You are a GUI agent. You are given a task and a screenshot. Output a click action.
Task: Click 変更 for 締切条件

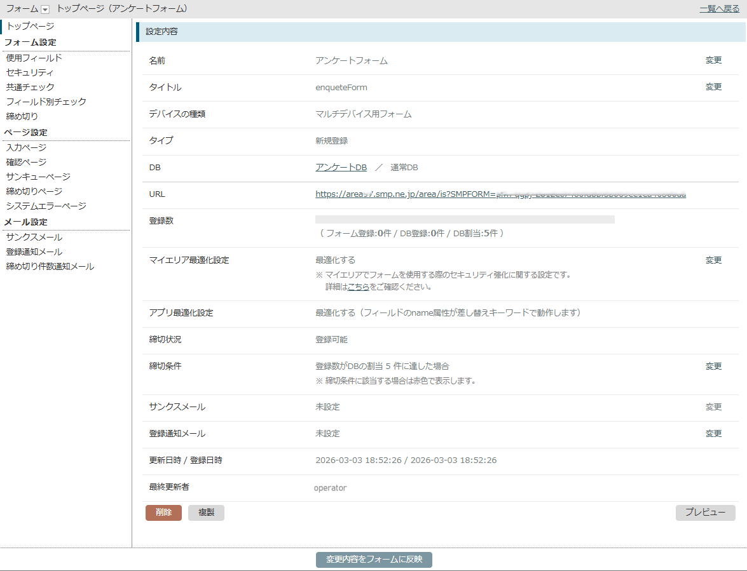pyautogui.click(x=713, y=366)
